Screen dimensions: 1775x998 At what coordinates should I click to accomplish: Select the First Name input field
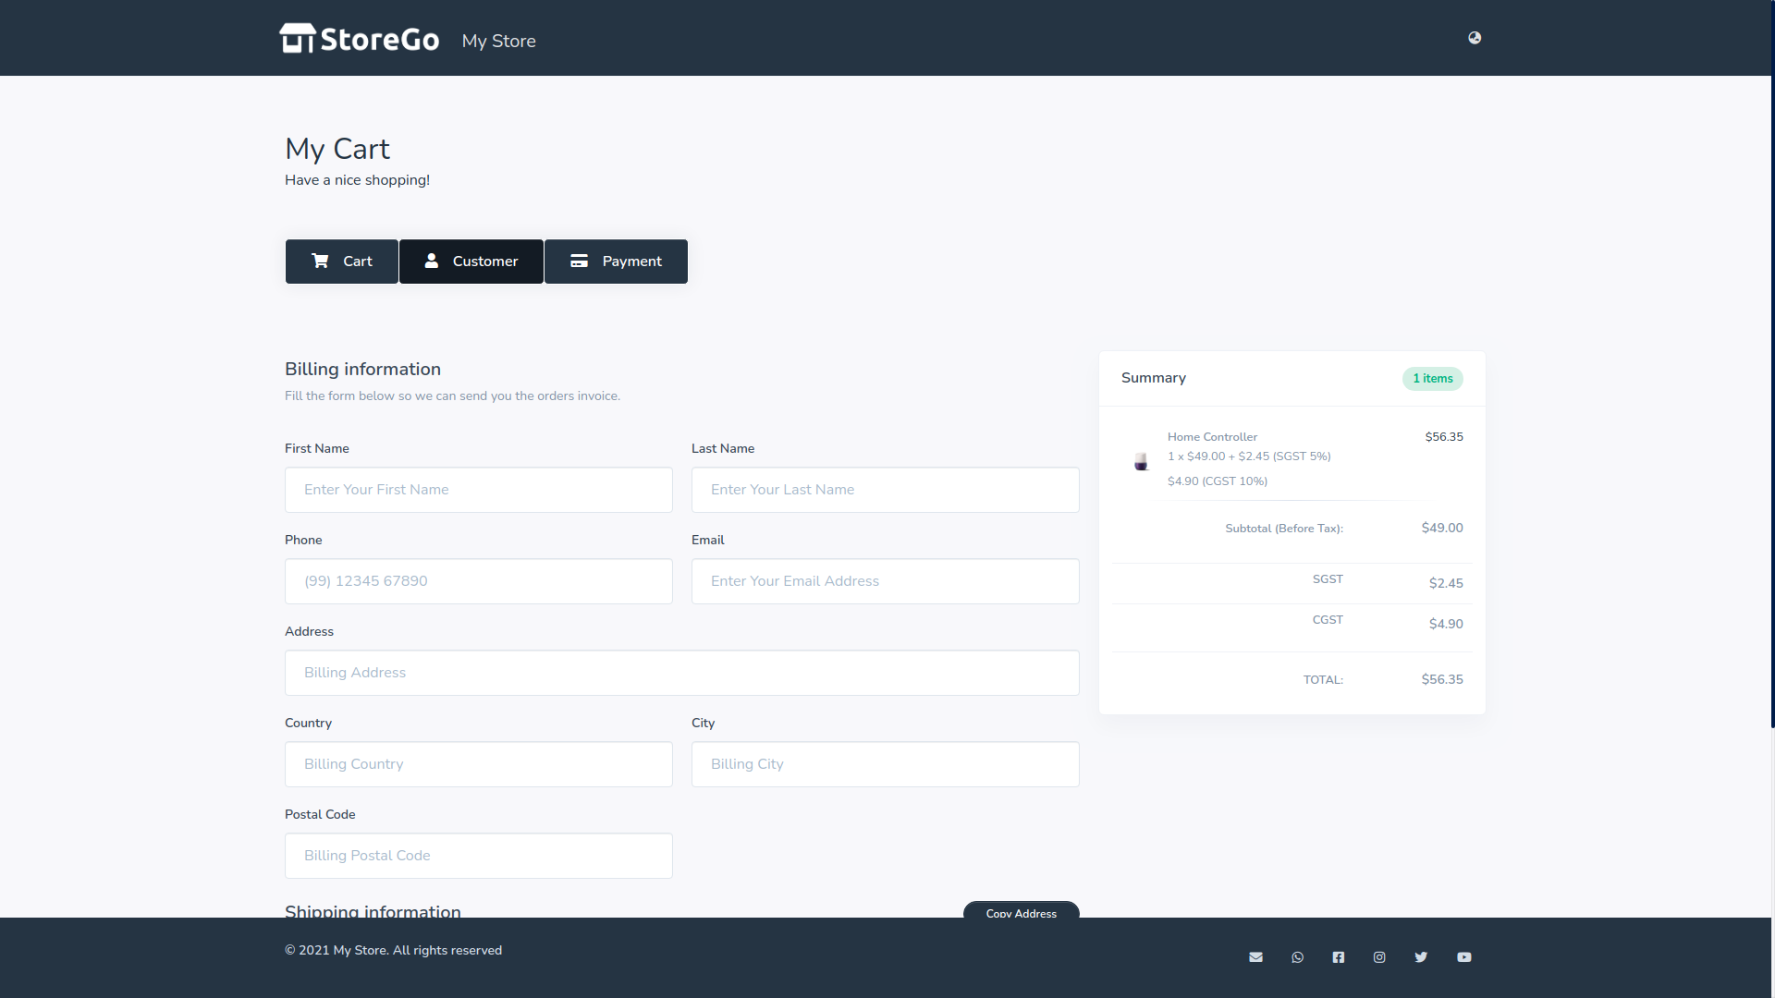[478, 489]
